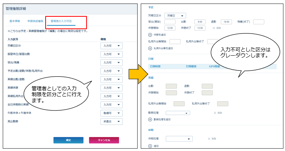Click the キャンセル button
Viewport: 285px width, 151px height.
tap(104, 140)
